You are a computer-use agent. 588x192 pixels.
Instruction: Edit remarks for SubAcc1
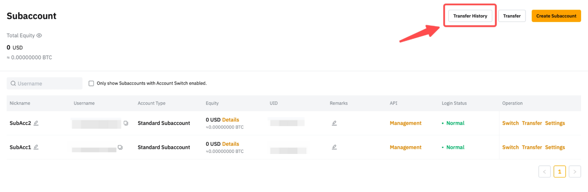334,147
